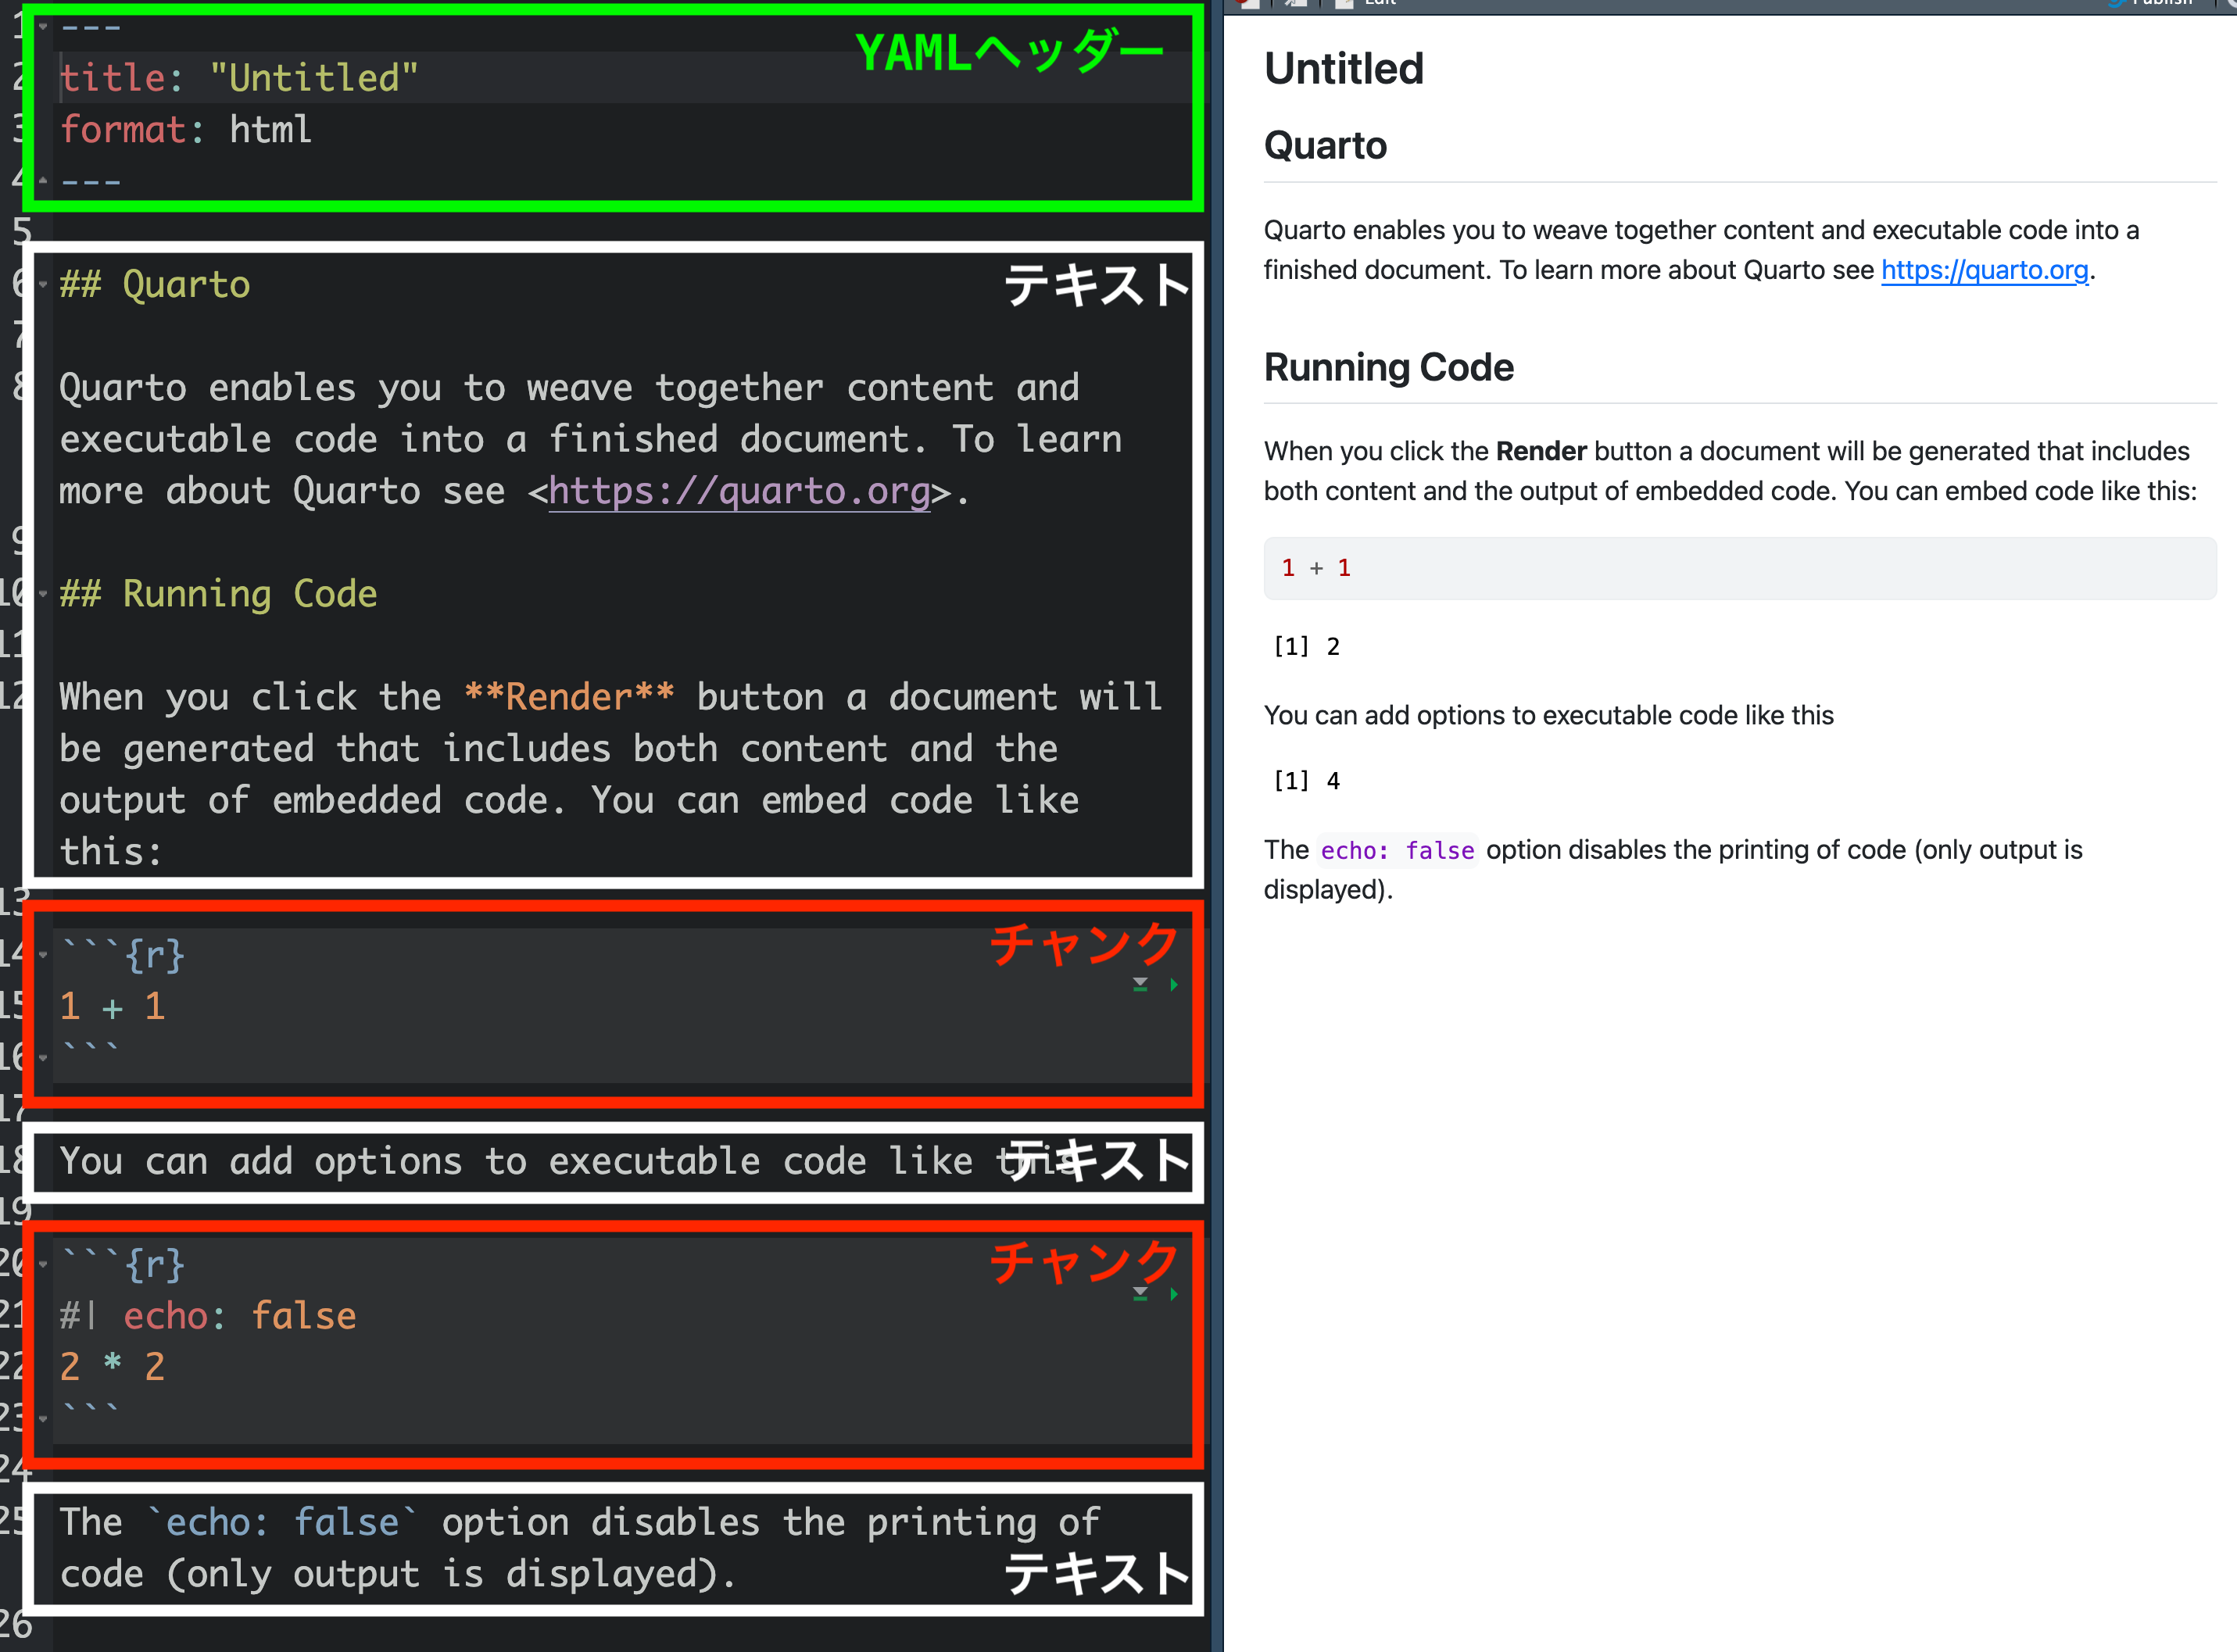Click the 'echo: false' inline code in the preview
The width and height of the screenshot is (2237, 1652).
1397,850
